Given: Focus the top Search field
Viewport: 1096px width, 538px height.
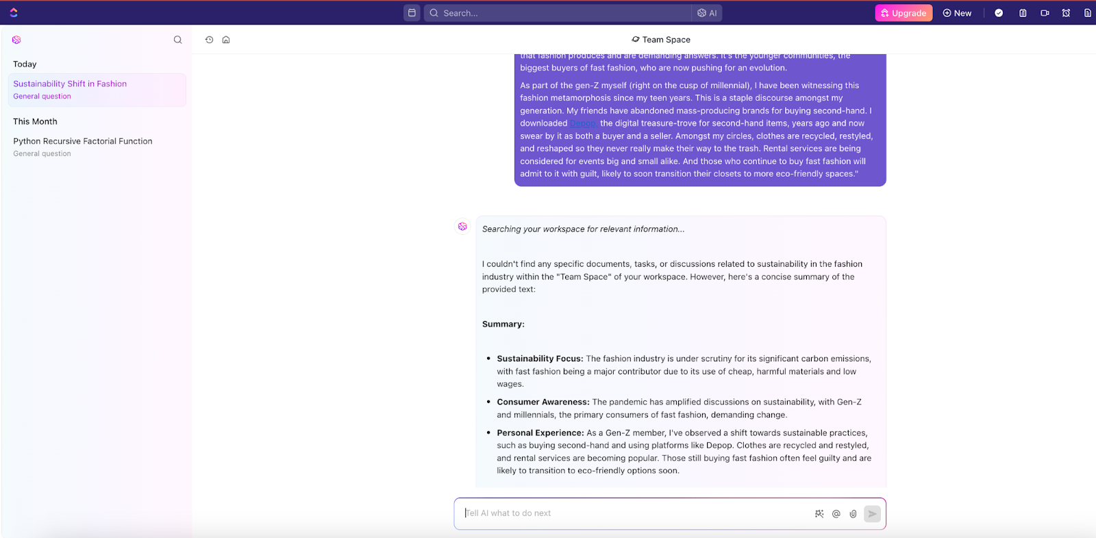Looking at the screenshot, I should [x=557, y=13].
